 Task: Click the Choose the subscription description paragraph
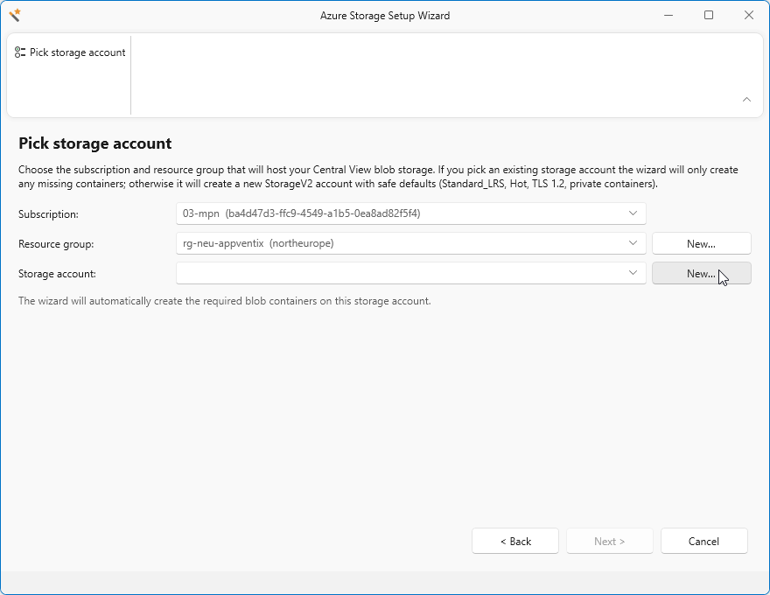[x=378, y=177]
